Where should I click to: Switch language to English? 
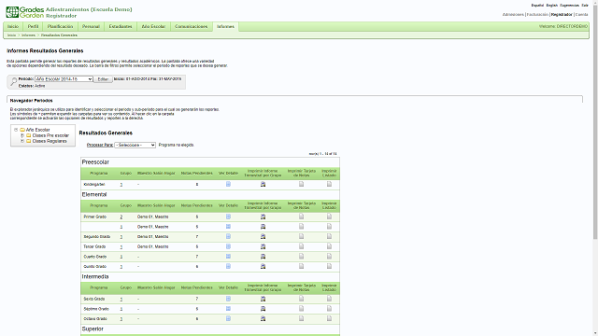point(552,6)
